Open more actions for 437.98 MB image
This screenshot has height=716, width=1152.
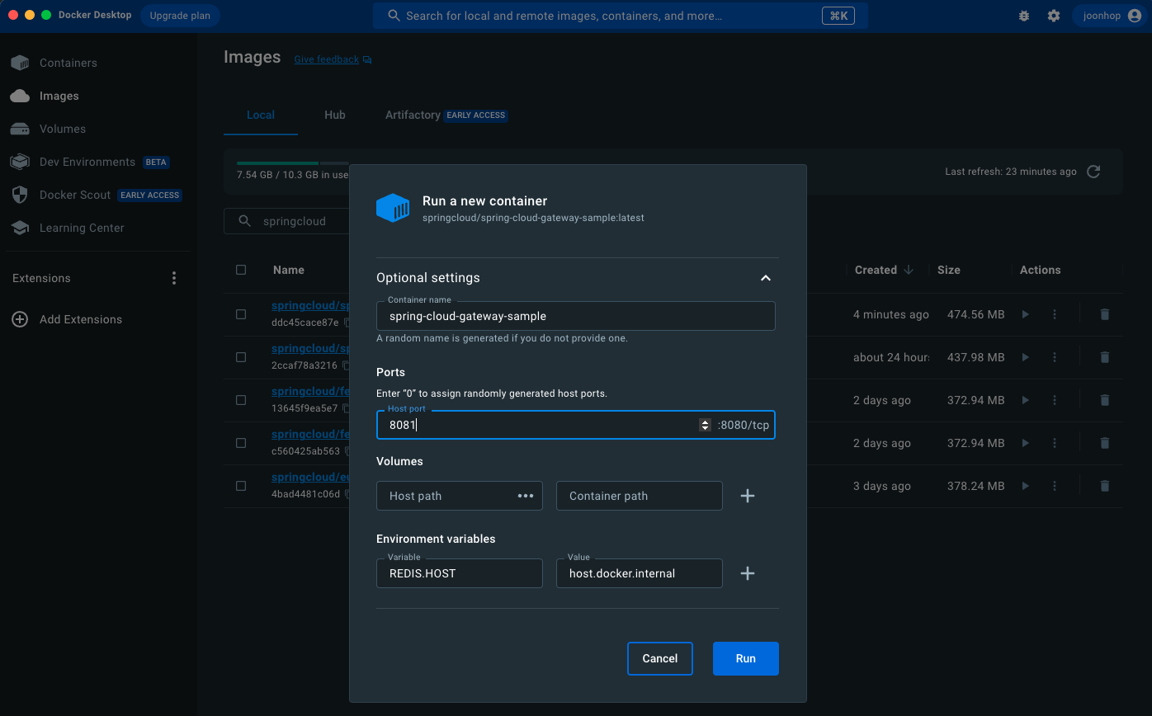point(1055,357)
